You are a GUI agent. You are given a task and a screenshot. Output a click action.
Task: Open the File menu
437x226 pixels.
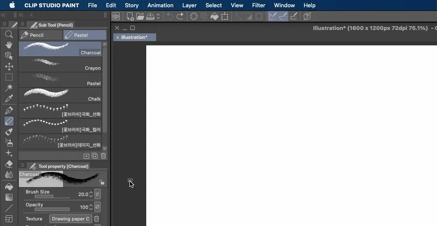93,5
